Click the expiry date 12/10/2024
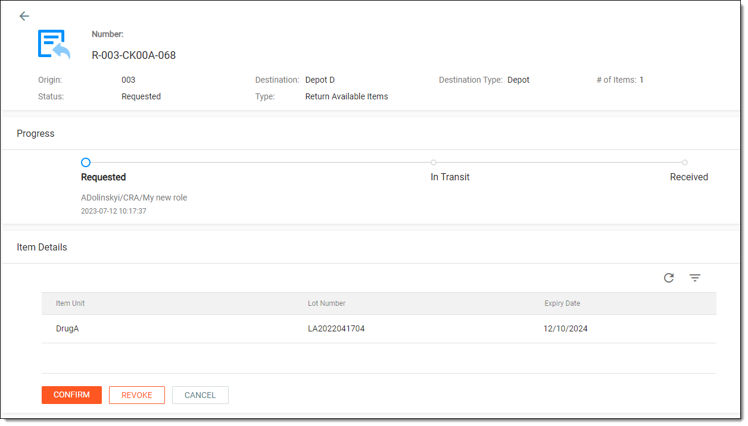Screen dimensions: 748x426 pos(566,328)
